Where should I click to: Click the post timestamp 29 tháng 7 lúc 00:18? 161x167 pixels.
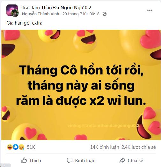(81, 14)
